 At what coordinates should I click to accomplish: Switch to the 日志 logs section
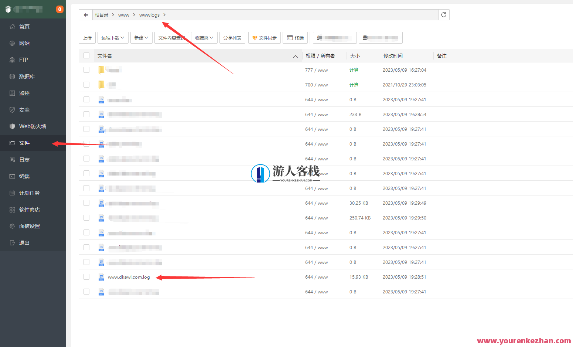click(x=24, y=159)
